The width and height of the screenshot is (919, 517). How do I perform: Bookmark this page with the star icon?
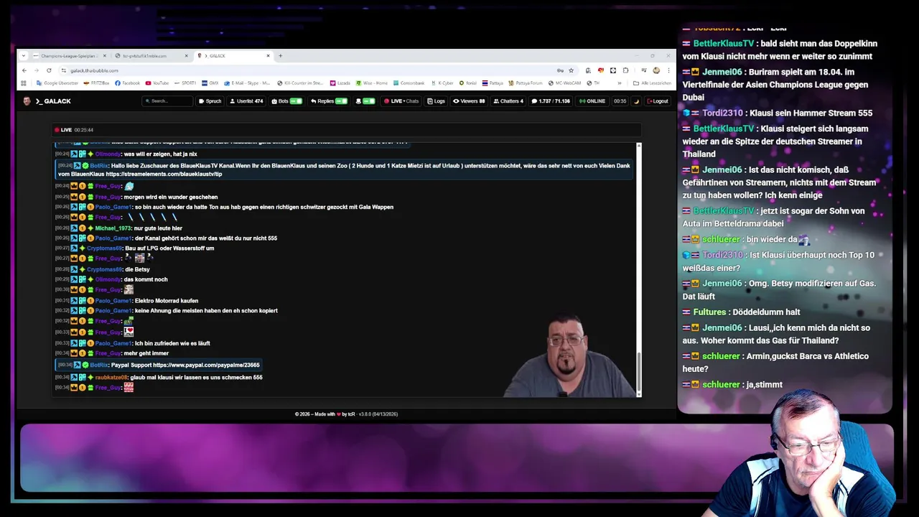[x=572, y=70]
